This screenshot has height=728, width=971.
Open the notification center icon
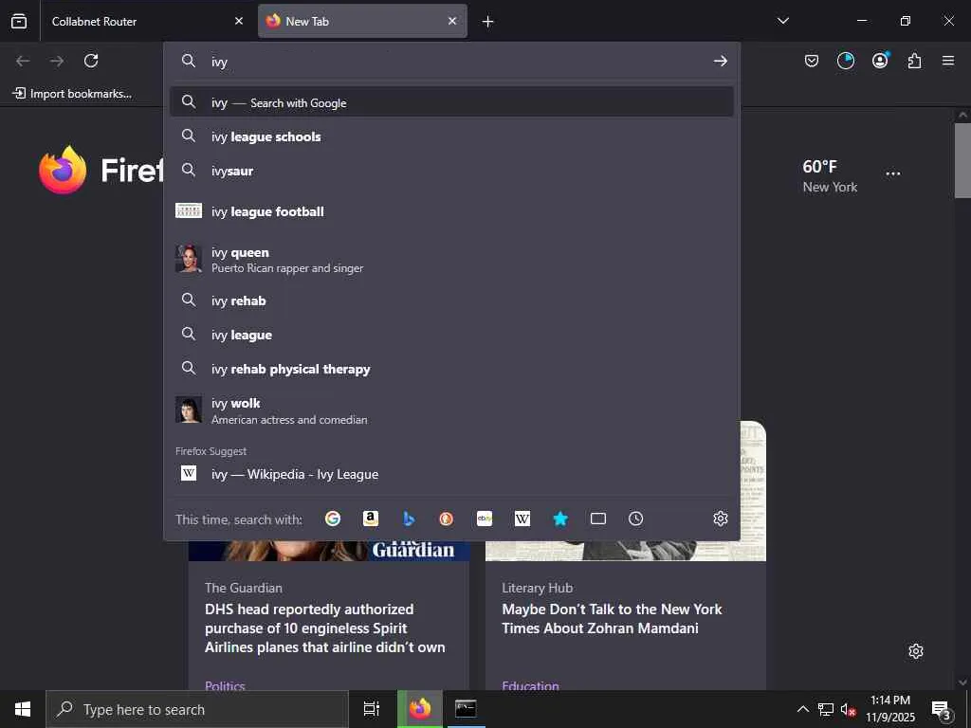tap(942, 709)
